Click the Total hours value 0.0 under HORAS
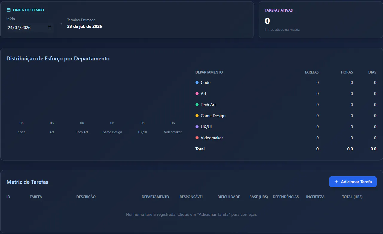The height and width of the screenshot is (234, 383). [350, 149]
